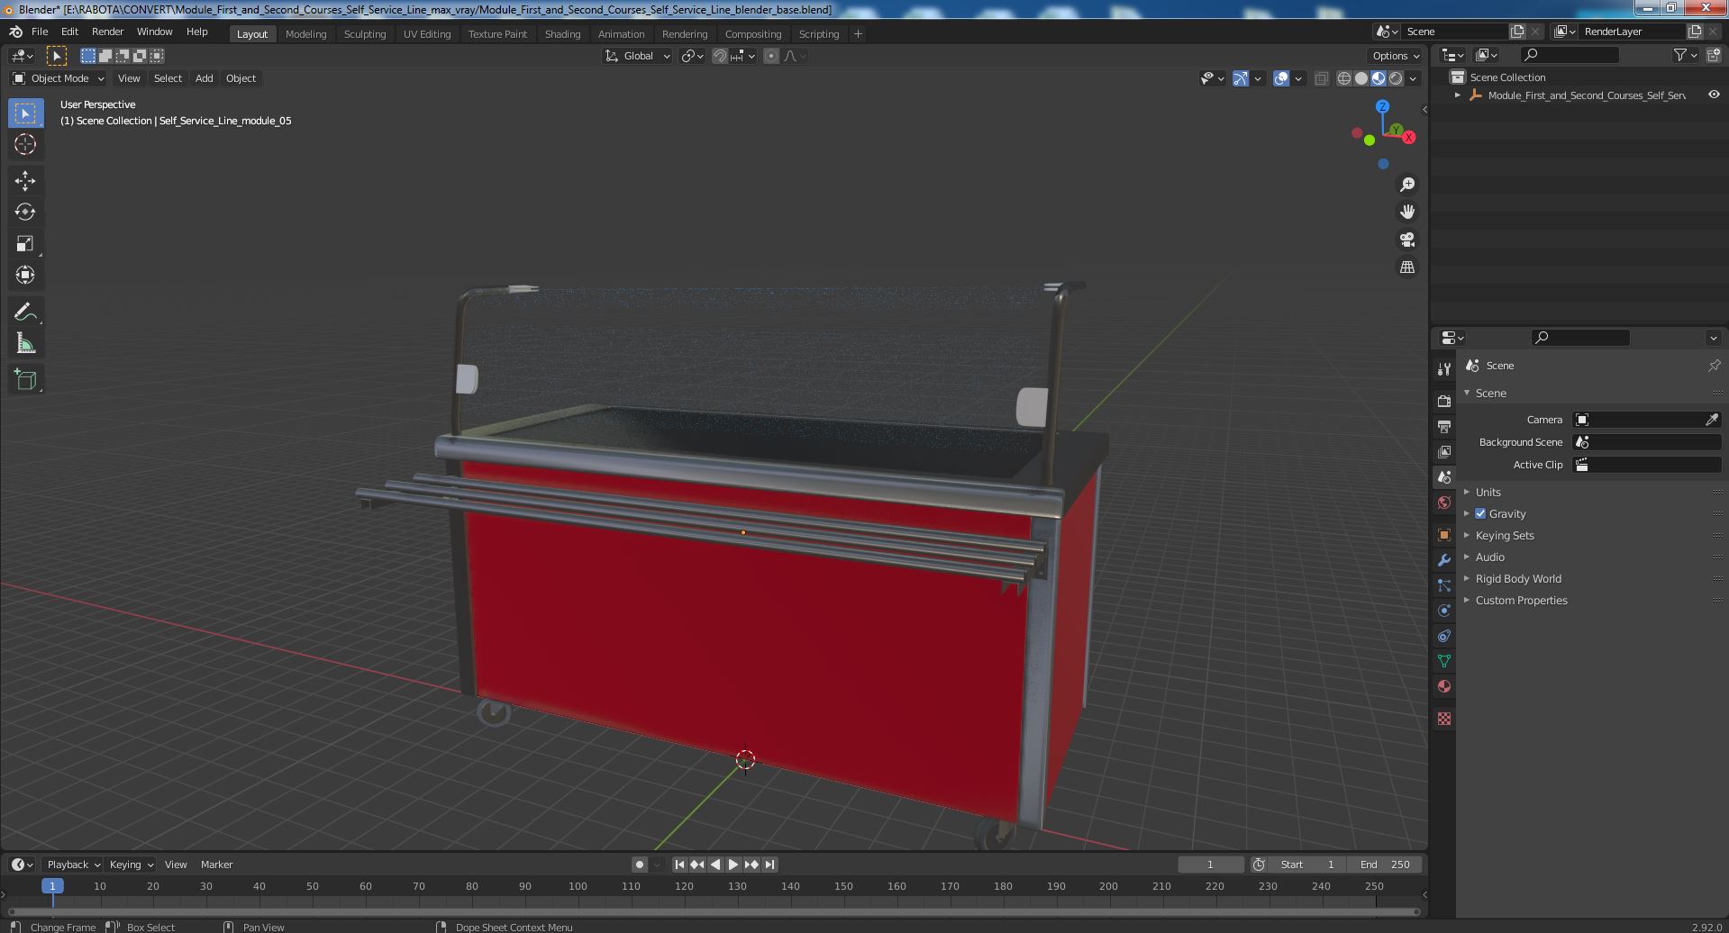Activate the Scale tool
This screenshot has width=1729, height=933.
[25, 244]
